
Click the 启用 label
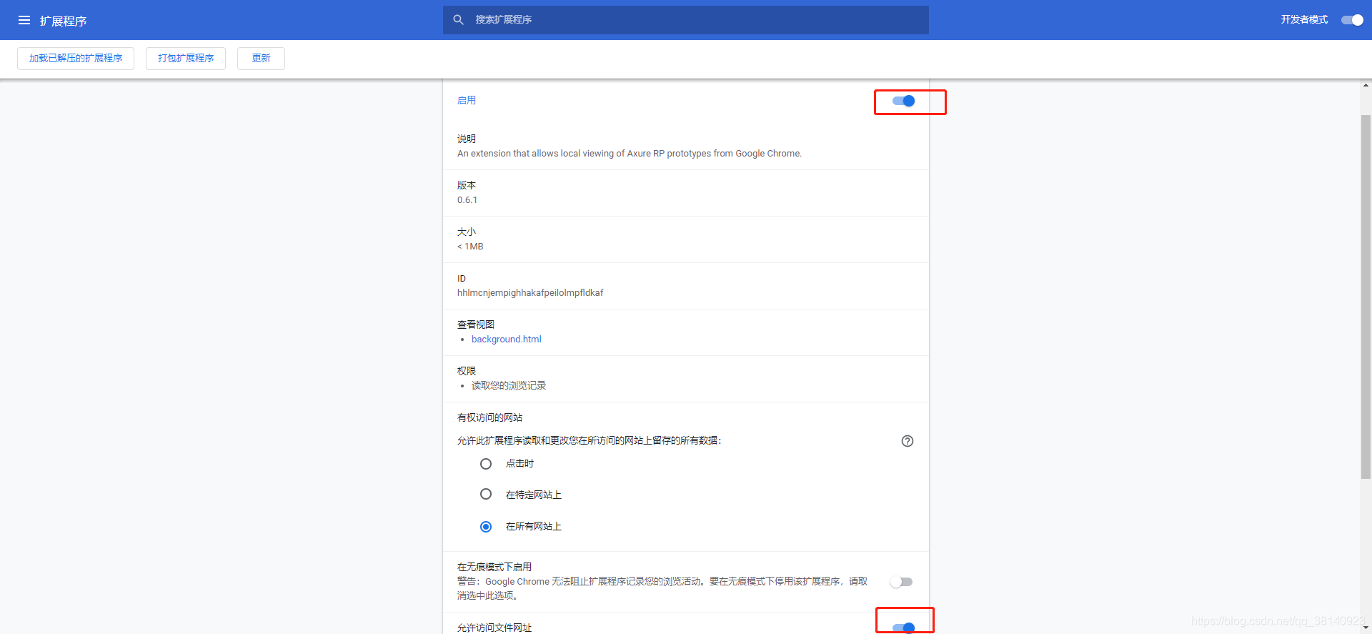[467, 101]
